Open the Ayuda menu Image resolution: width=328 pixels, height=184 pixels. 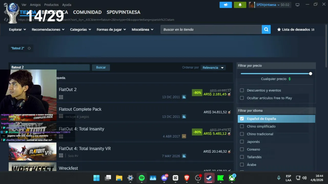click(x=67, y=5)
